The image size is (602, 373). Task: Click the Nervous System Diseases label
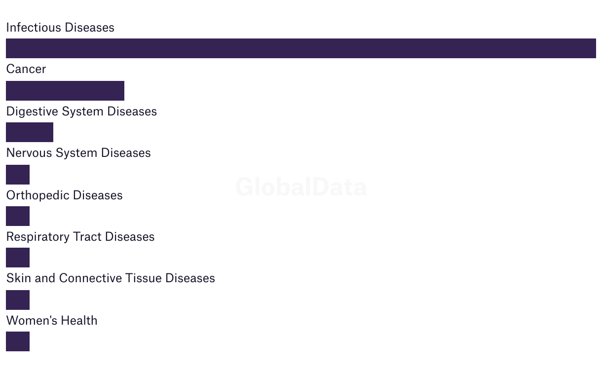pos(78,153)
